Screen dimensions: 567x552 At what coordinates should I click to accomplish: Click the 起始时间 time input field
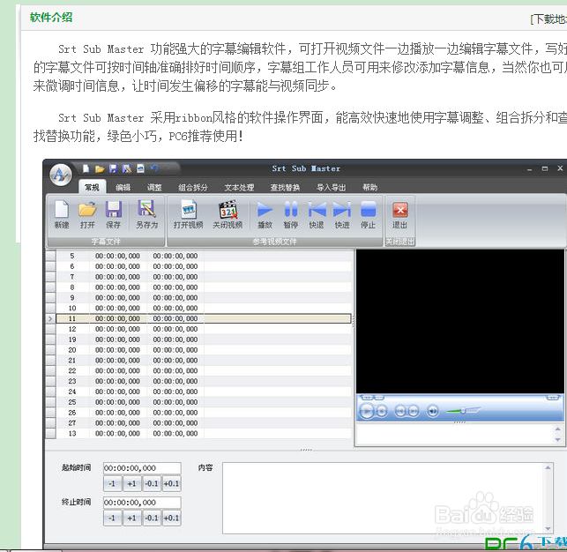[142, 468]
